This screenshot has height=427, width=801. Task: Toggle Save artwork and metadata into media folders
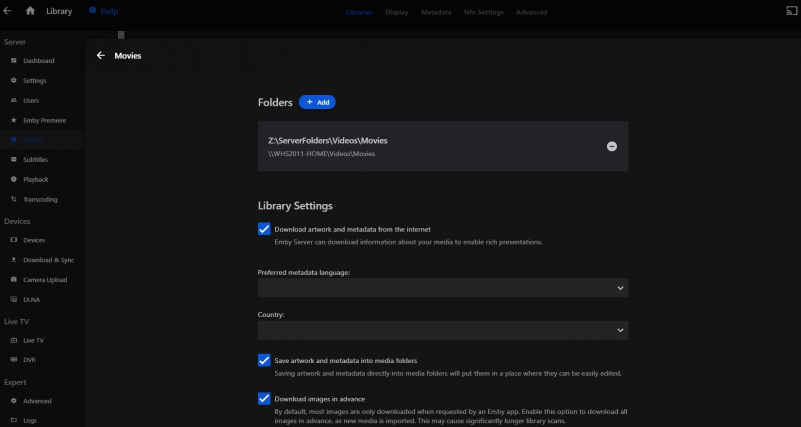[x=264, y=360]
